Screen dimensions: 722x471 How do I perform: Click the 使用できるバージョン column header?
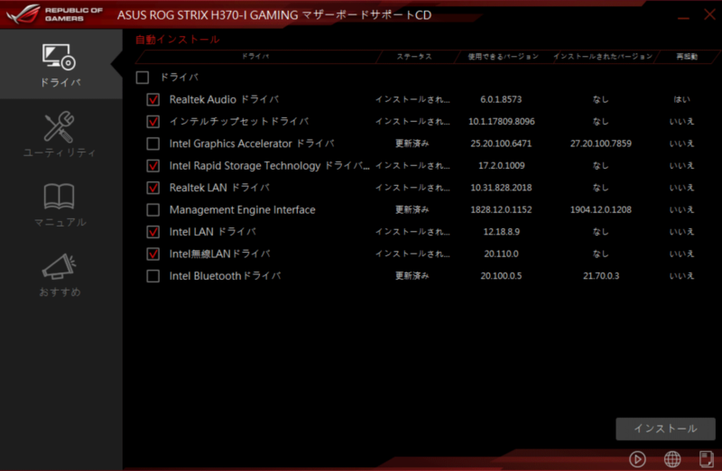point(504,56)
